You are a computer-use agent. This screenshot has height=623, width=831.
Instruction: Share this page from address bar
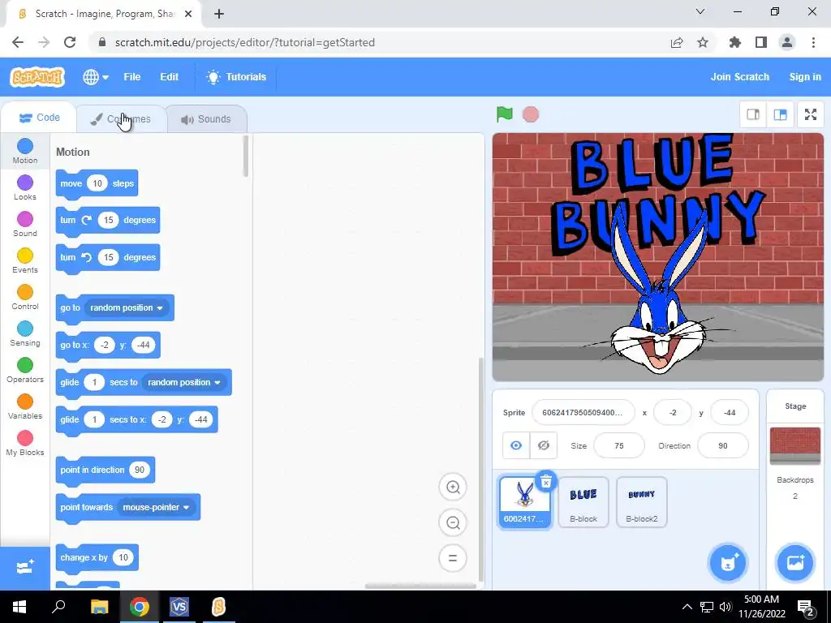[677, 42]
